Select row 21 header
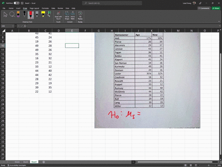The width and height of the screenshot is (222, 167). (3, 91)
